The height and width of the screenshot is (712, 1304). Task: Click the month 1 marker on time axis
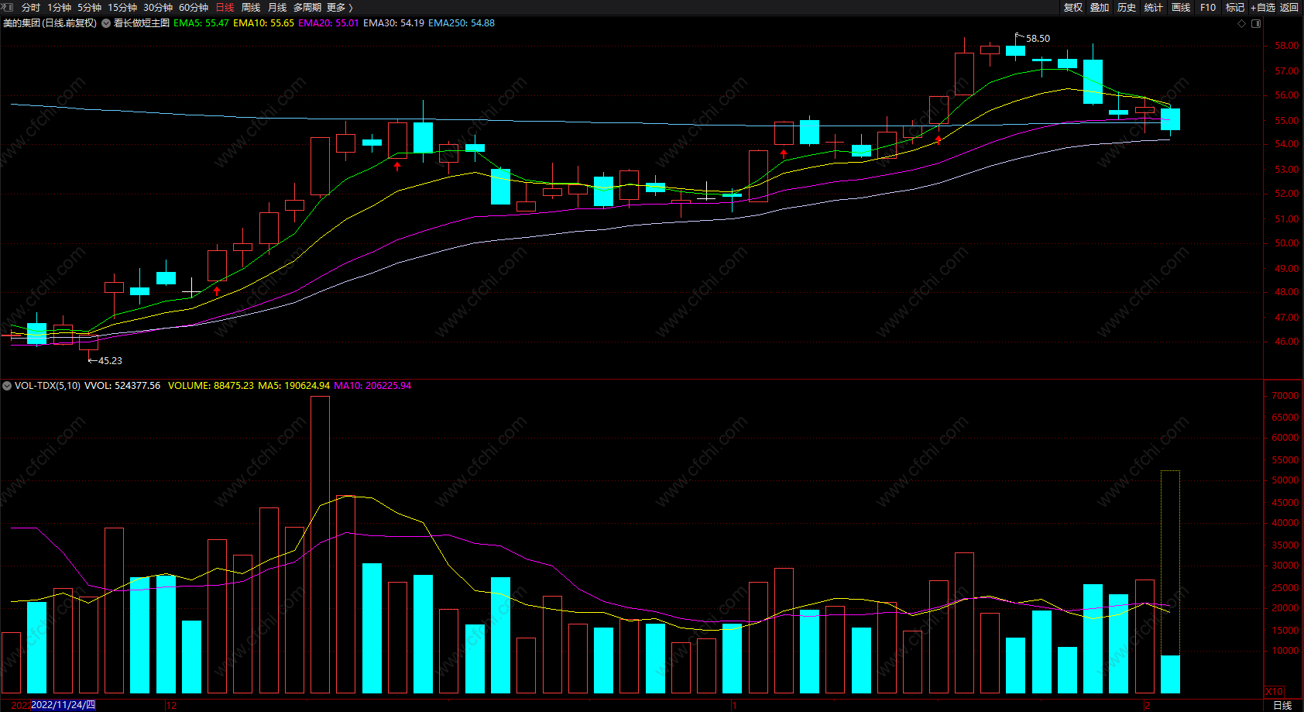[734, 706]
